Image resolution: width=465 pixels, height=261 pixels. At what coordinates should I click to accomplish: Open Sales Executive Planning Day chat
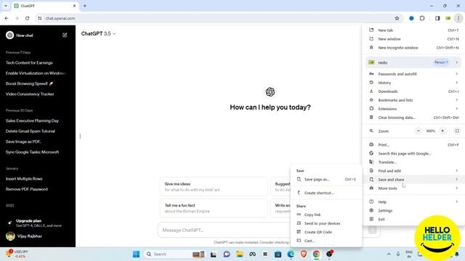click(32, 121)
